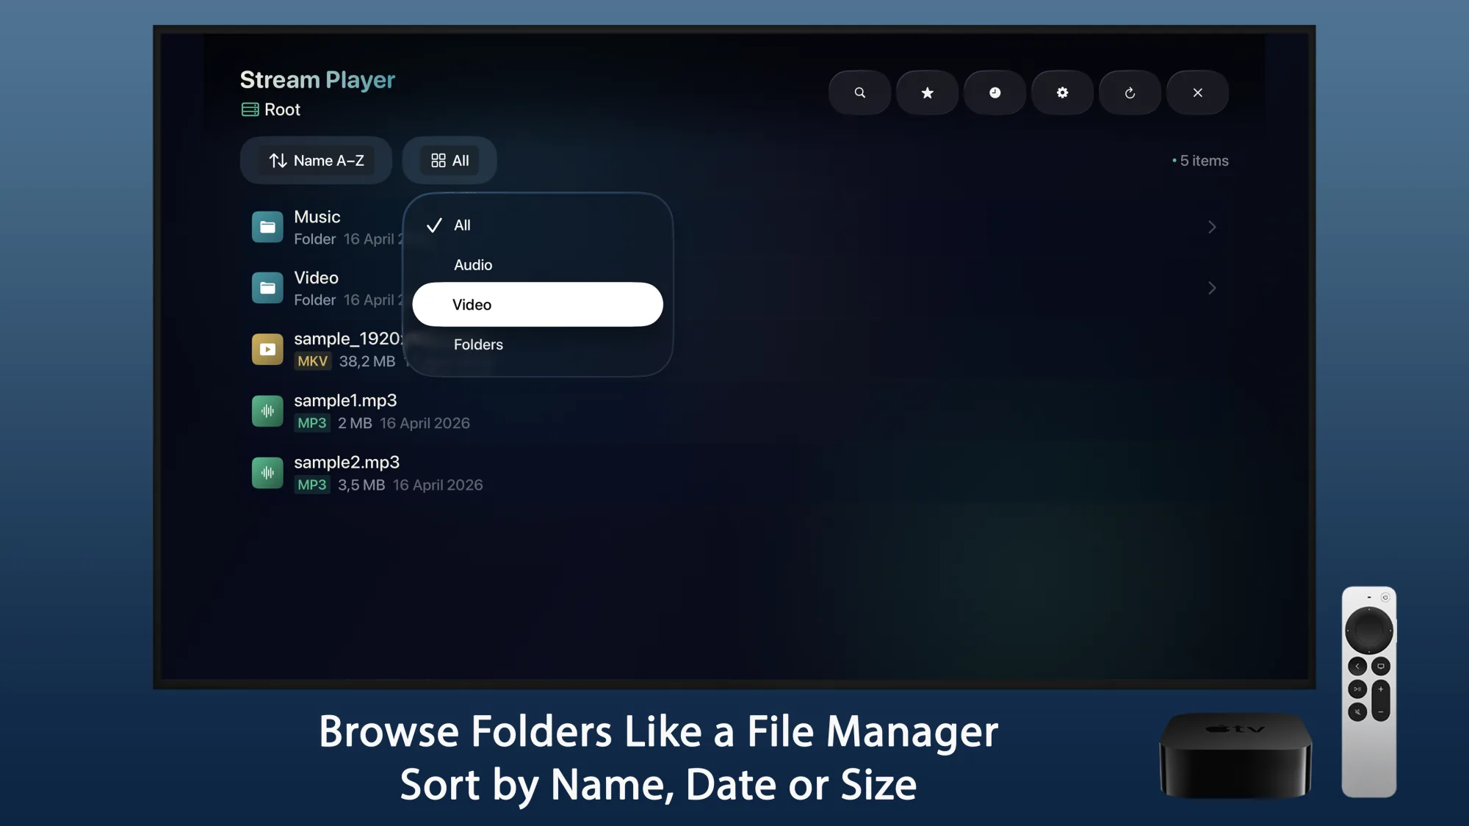Viewport: 1469px width, 826px height.
Task: Open the Name A–Z sort dropdown
Action: click(316, 160)
